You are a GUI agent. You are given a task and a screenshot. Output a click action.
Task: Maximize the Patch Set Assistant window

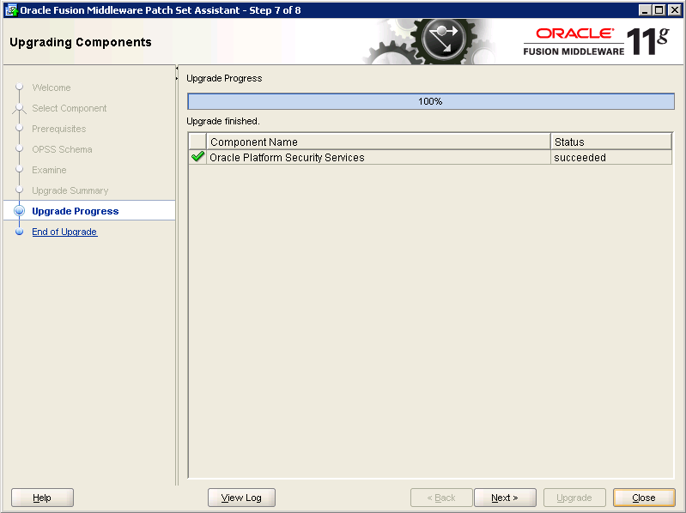click(659, 10)
